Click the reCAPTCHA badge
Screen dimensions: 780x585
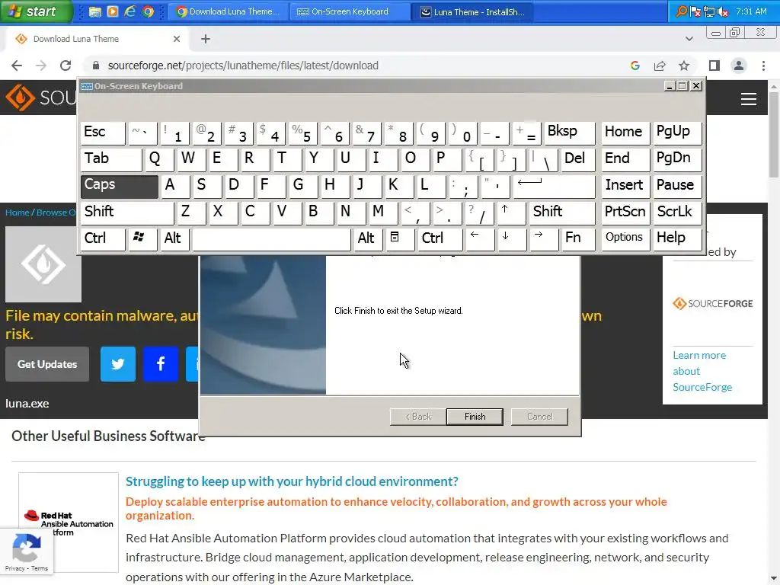tap(27, 551)
